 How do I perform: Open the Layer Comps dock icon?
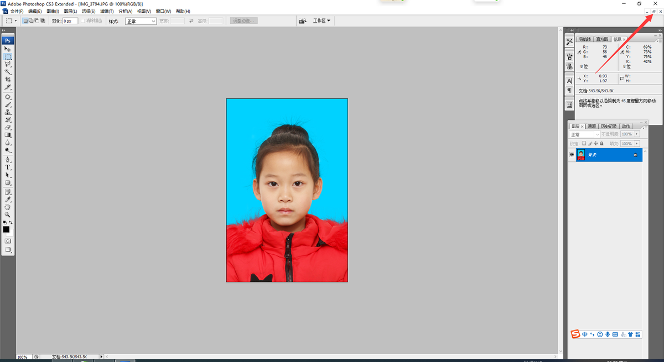coord(569,104)
